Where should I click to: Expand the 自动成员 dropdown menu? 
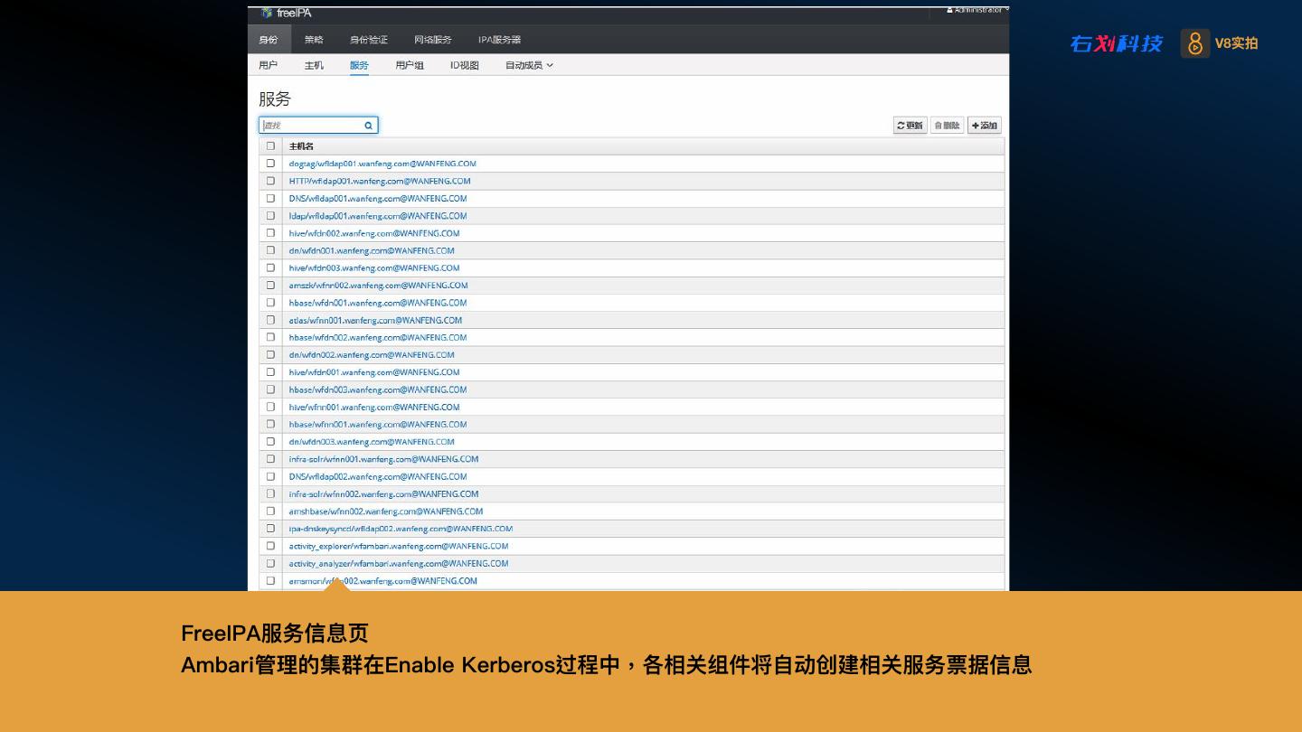529,65
